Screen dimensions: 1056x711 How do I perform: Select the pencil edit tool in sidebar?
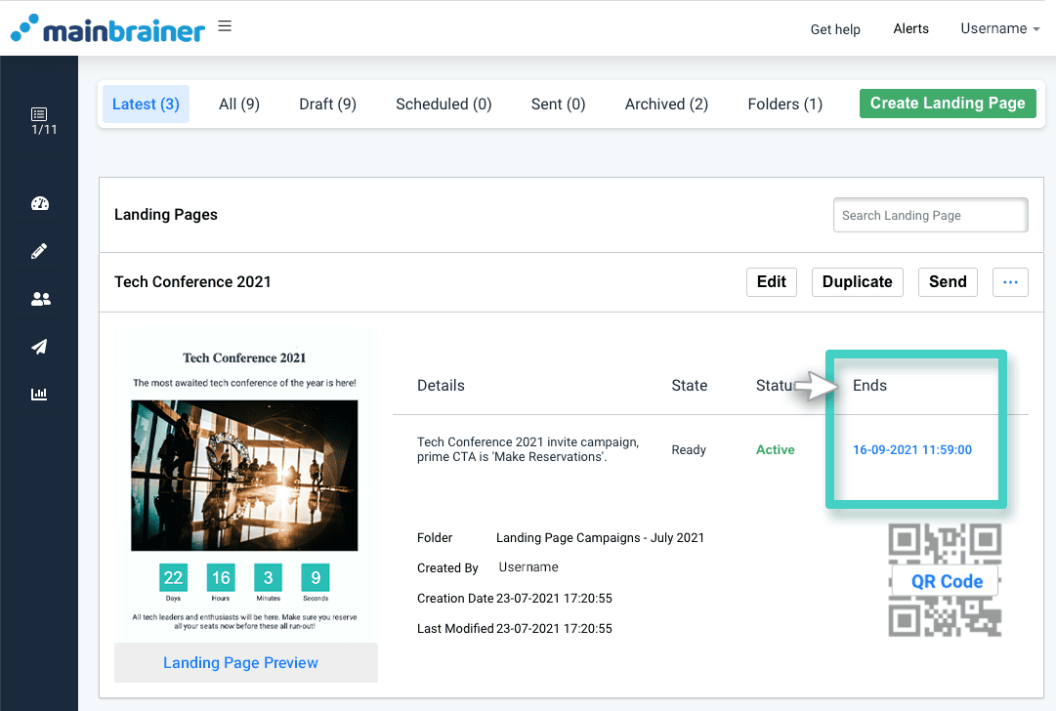(40, 250)
